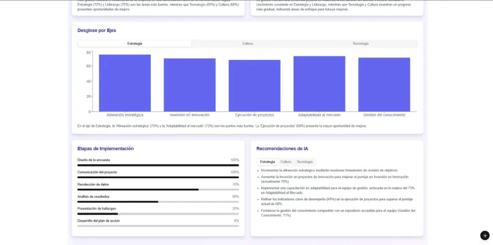The image size is (493, 245).
Task: Click the Adaptabilidad al mercado bar
Action: click(319, 84)
